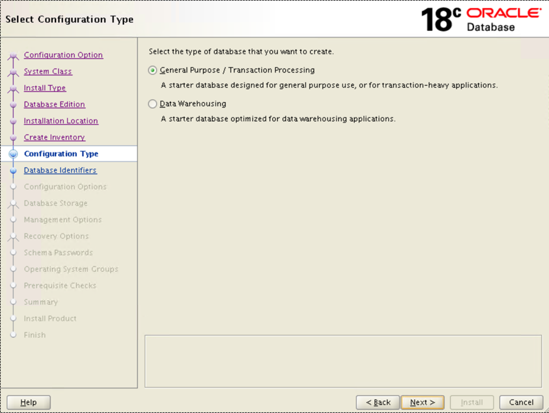Select General Purpose / Transaction Processing radio button
The image size is (549, 413).
pyautogui.click(x=153, y=70)
